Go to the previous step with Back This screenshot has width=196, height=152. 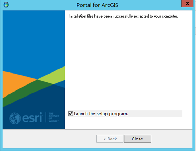(x=110, y=139)
